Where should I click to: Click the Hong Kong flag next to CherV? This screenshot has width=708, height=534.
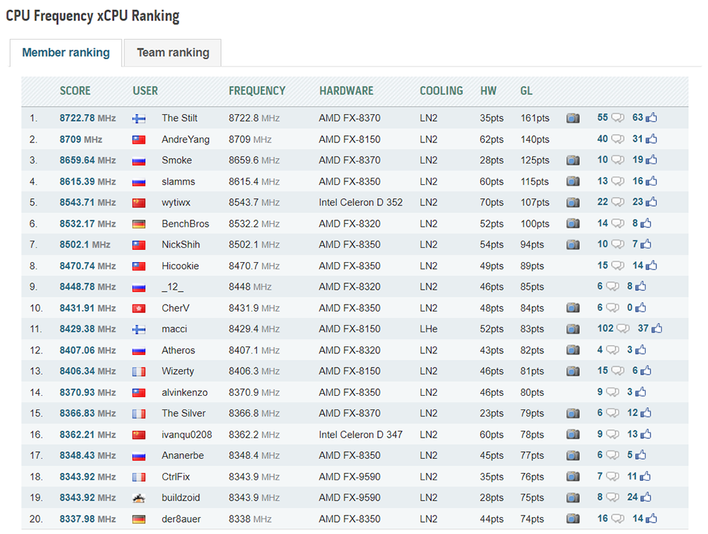139,309
